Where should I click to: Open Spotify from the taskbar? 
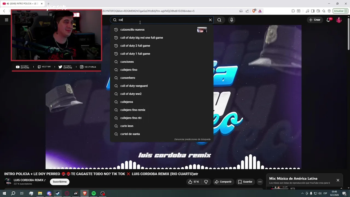click(94, 193)
